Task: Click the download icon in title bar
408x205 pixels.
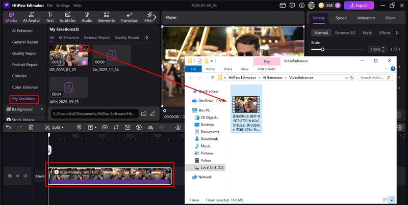Action: tap(302, 5)
